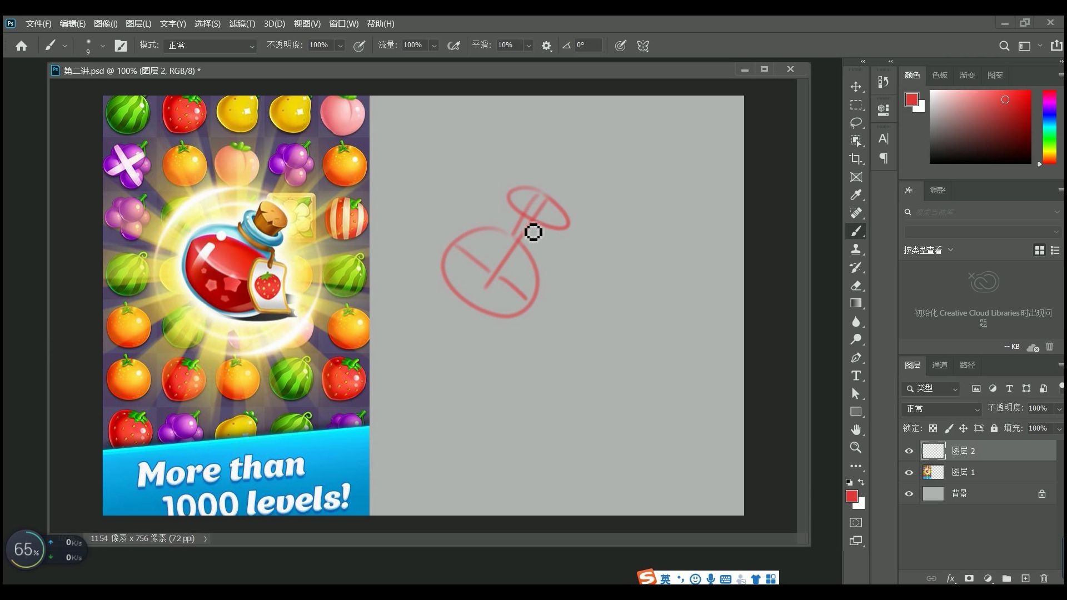Select the Path Selection tool
The image size is (1067, 600).
(856, 394)
